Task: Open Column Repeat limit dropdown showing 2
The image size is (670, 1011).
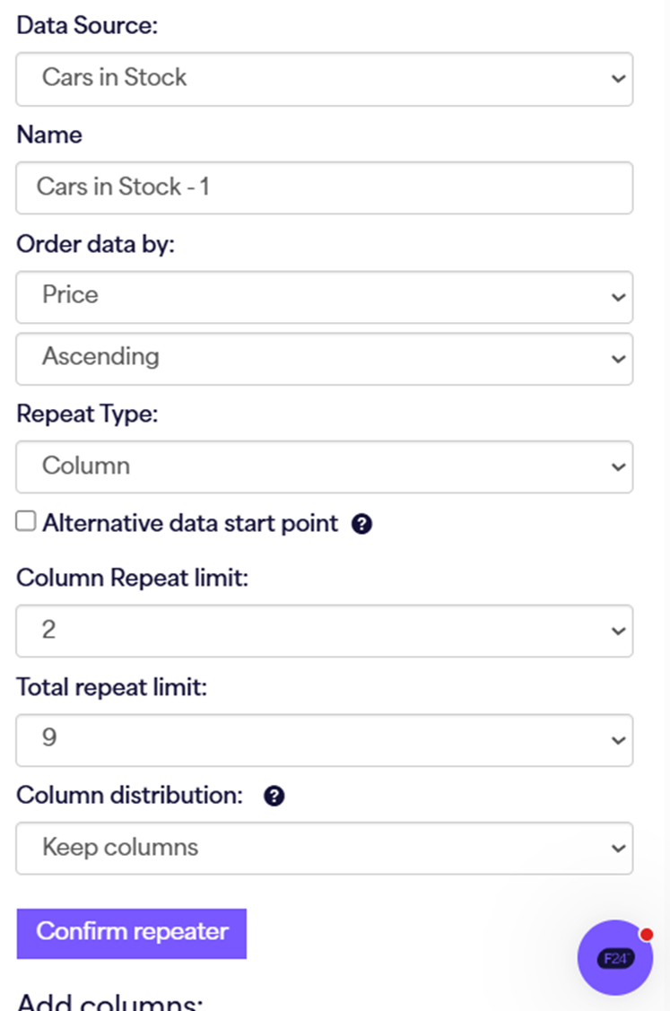Action: point(324,631)
